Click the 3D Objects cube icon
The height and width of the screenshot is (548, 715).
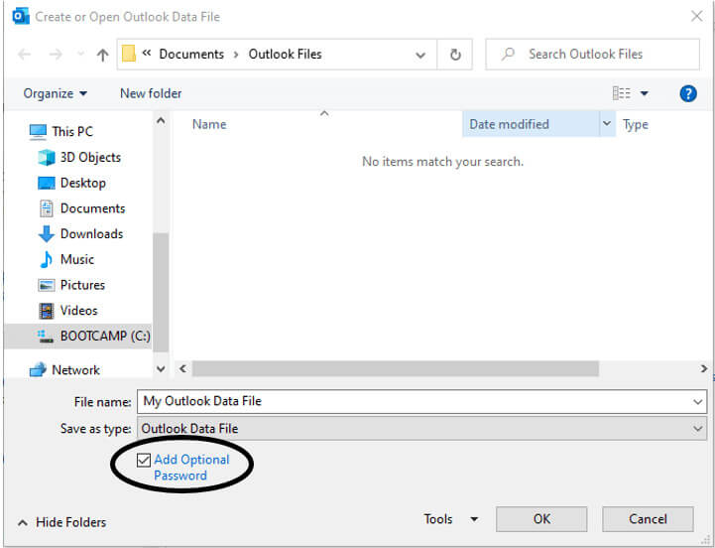47,158
